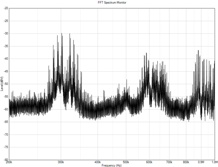Pick the 500k frequency tick label

[x=126, y=162]
